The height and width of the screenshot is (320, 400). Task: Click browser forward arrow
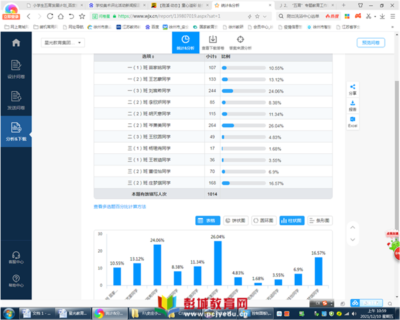(39, 16)
